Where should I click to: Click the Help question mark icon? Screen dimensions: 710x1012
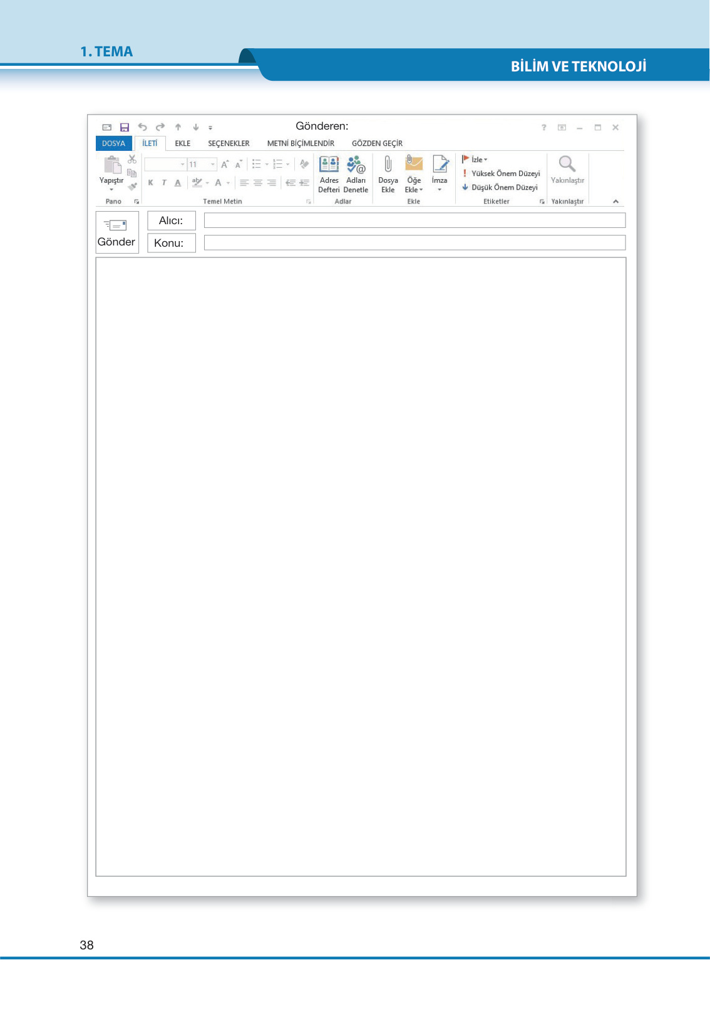[x=543, y=128]
